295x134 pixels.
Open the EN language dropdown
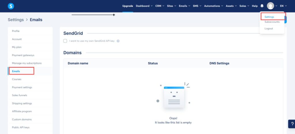[283, 6]
